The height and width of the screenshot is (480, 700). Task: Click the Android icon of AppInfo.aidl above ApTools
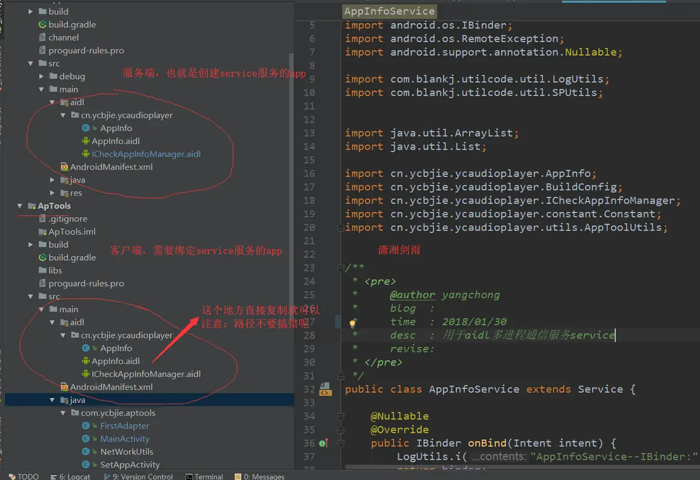(86, 141)
